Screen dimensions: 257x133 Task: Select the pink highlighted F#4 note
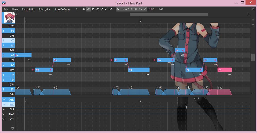225,70
